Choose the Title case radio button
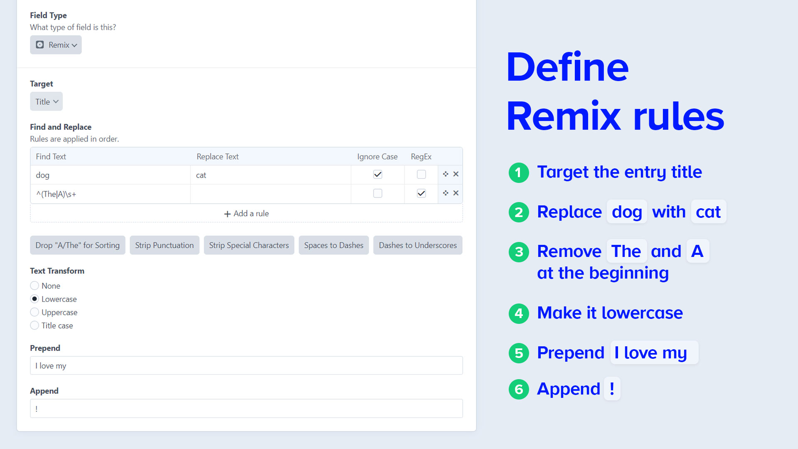Image resolution: width=798 pixels, height=449 pixels. tap(35, 326)
